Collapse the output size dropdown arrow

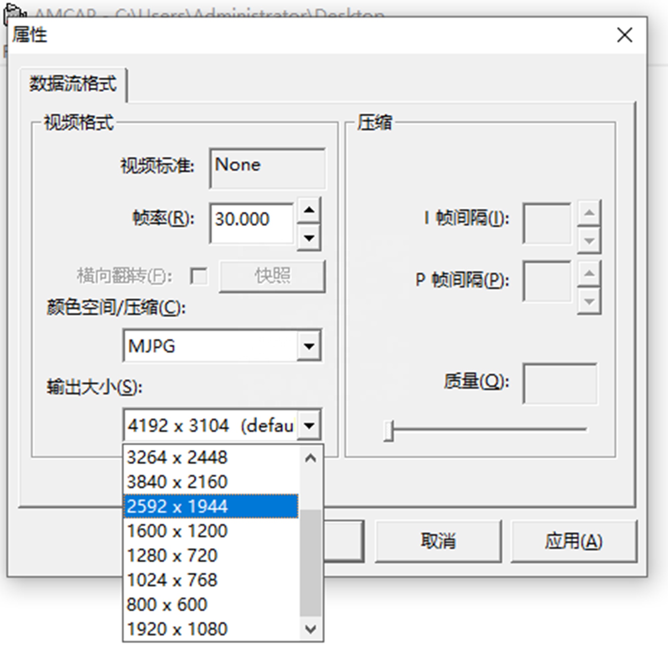[309, 425]
